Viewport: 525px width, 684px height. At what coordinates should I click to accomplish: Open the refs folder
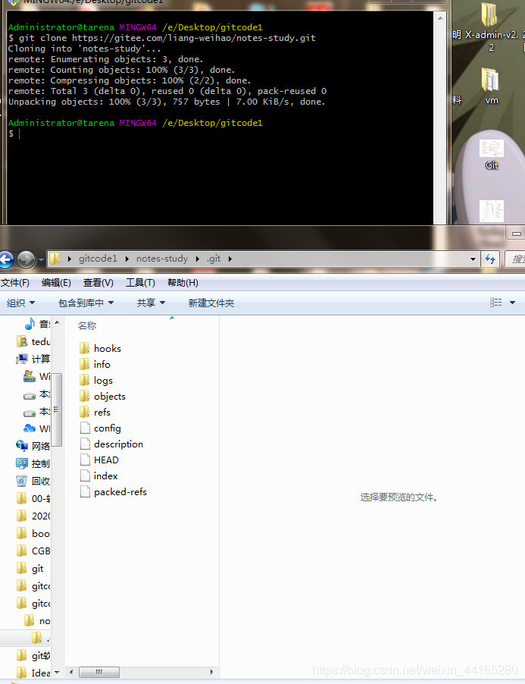(95, 412)
